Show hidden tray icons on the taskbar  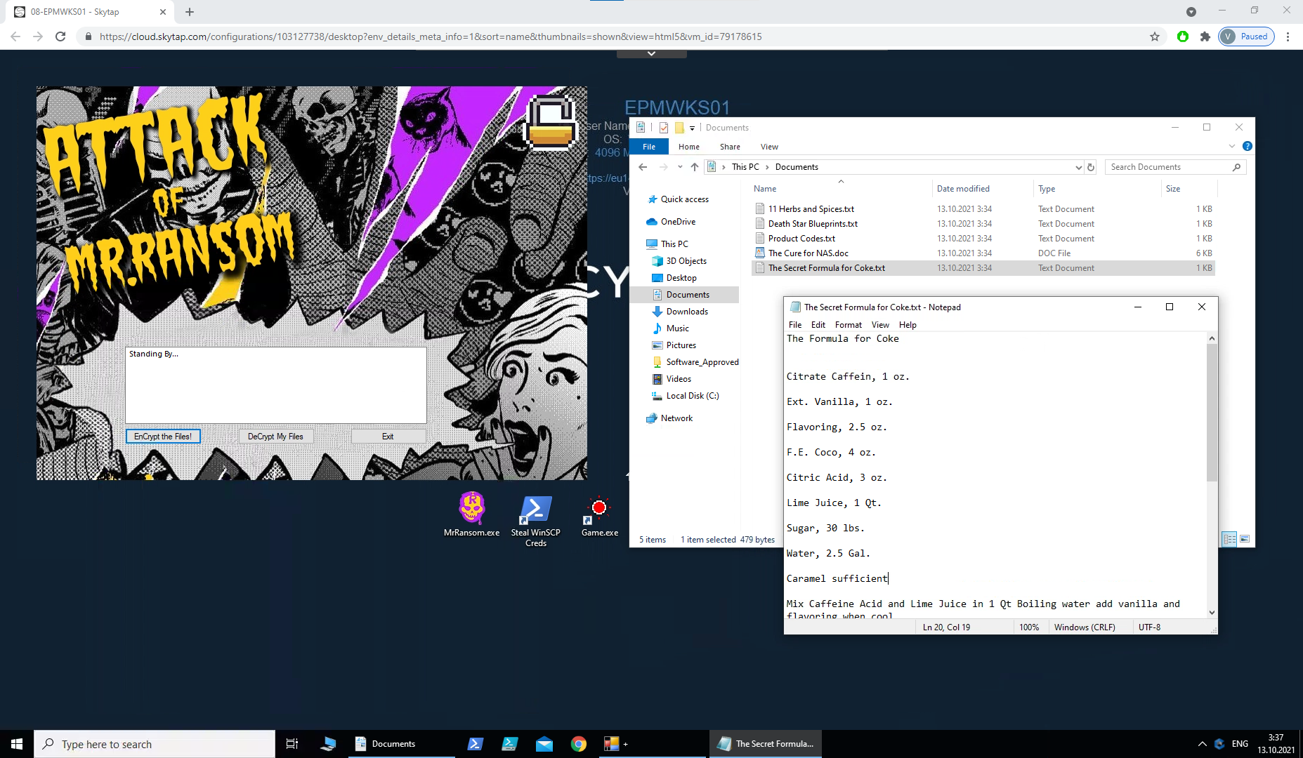(1202, 744)
